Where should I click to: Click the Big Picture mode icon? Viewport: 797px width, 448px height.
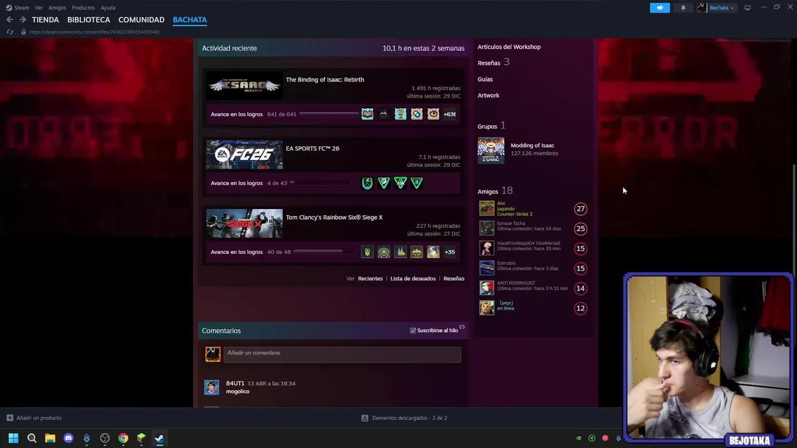[x=747, y=7]
